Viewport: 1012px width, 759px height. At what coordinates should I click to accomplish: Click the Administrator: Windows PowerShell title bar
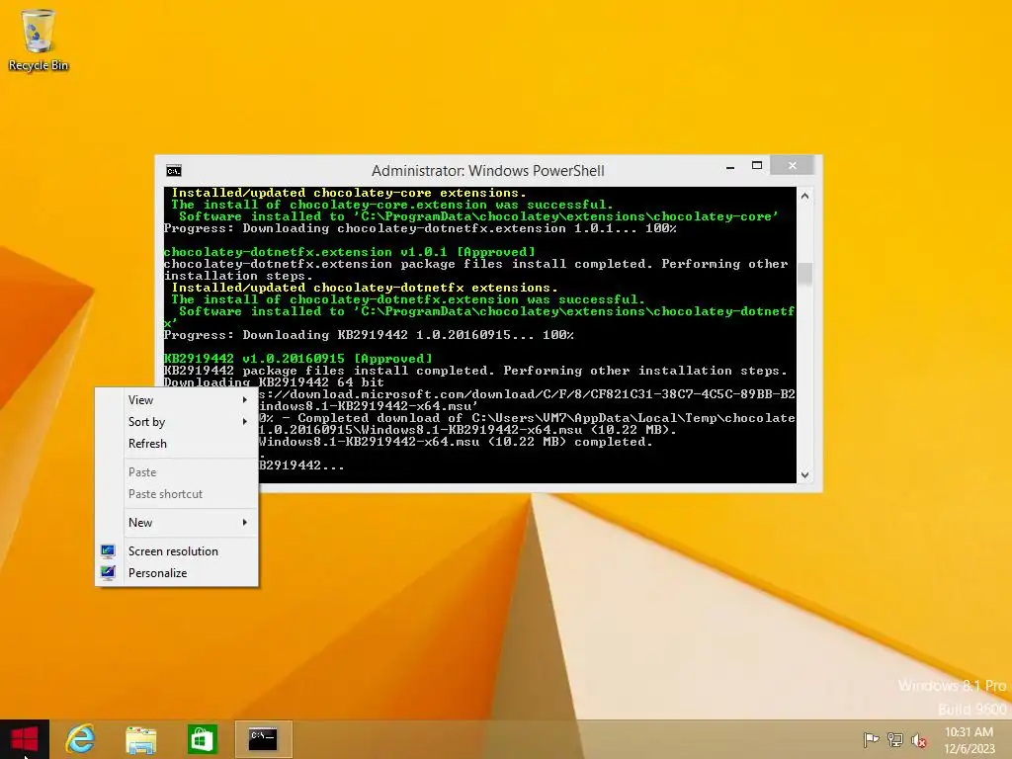click(488, 171)
